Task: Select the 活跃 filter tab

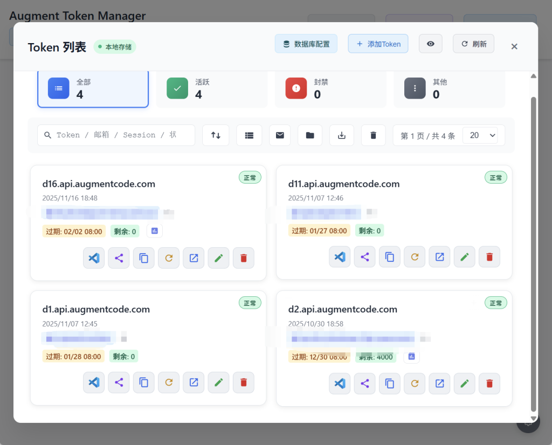Action: (211, 88)
